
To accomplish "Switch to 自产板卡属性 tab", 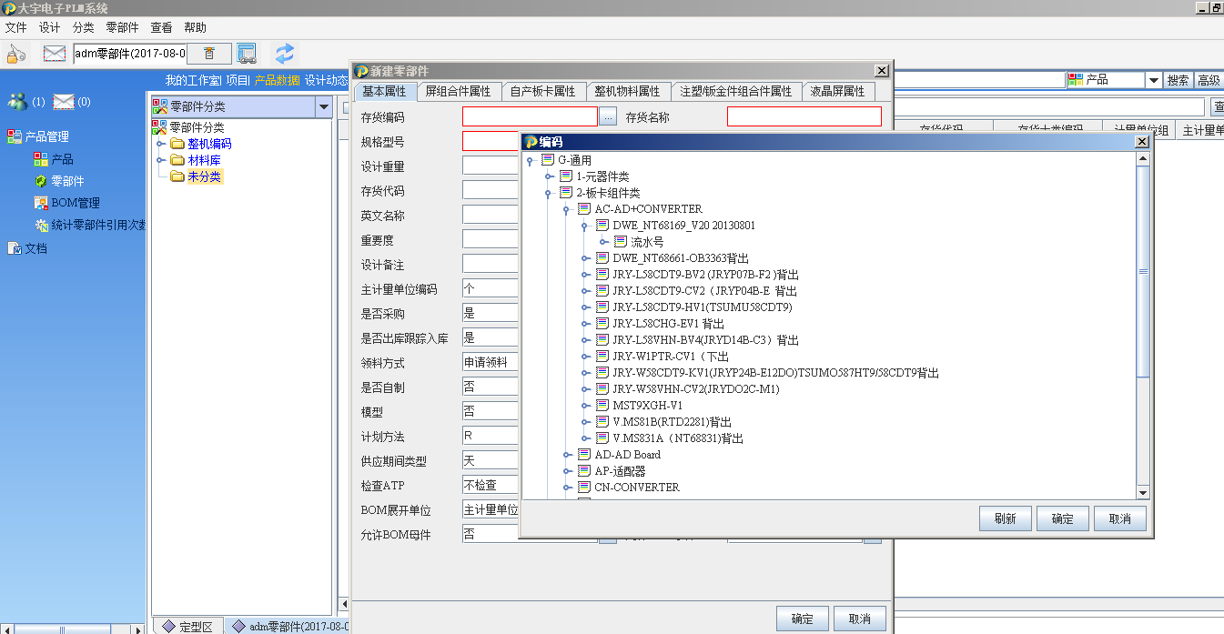I will (542, 91).
